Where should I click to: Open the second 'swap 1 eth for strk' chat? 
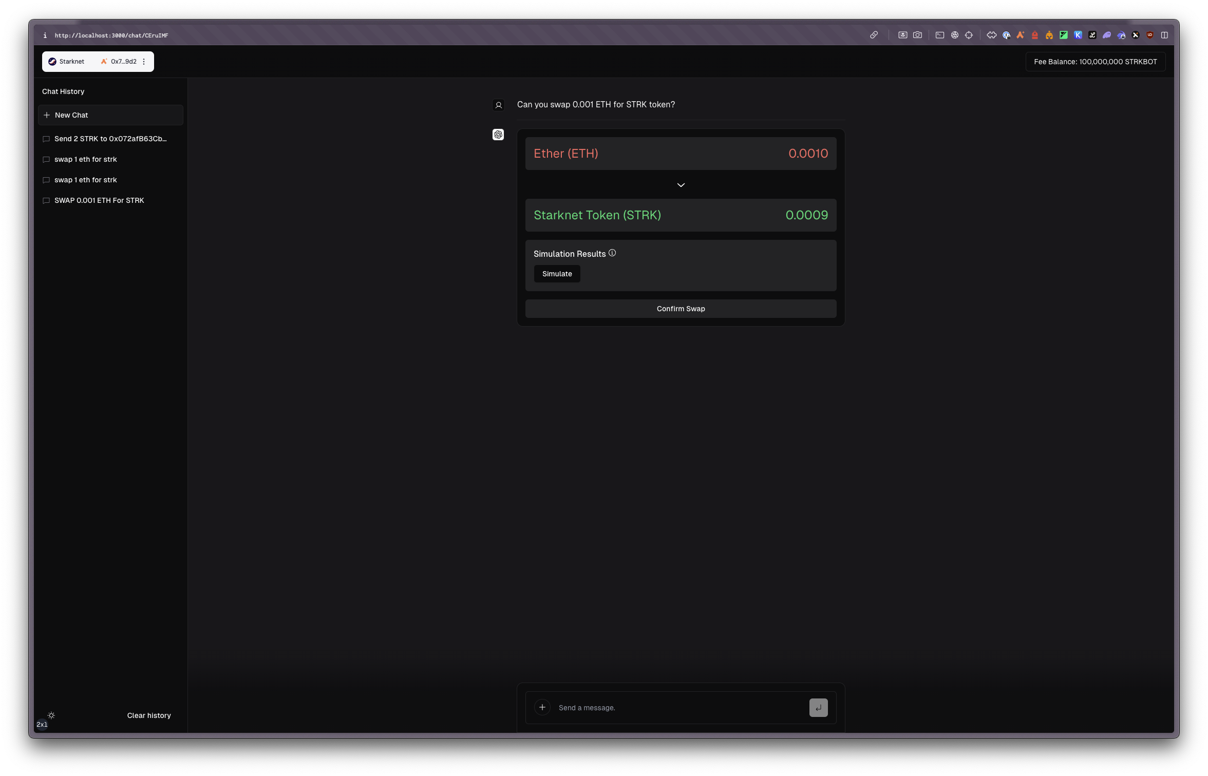(110, 180)
